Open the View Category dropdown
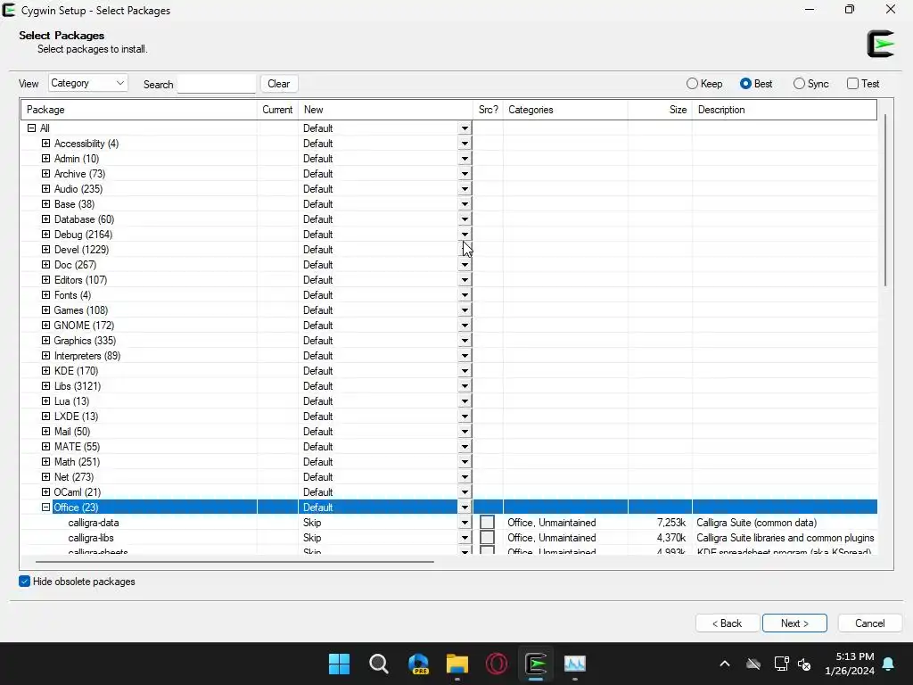 (88, 83)
